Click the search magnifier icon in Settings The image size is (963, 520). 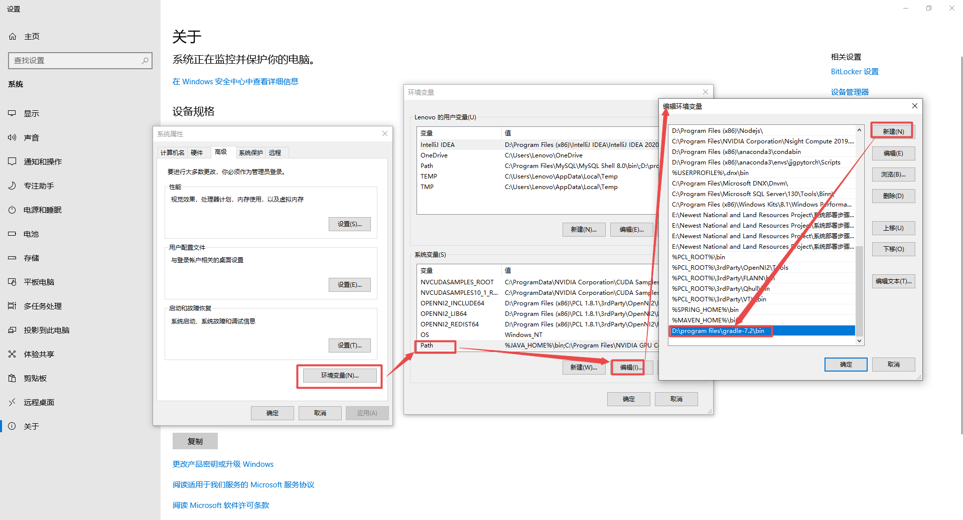coord(145,61)
